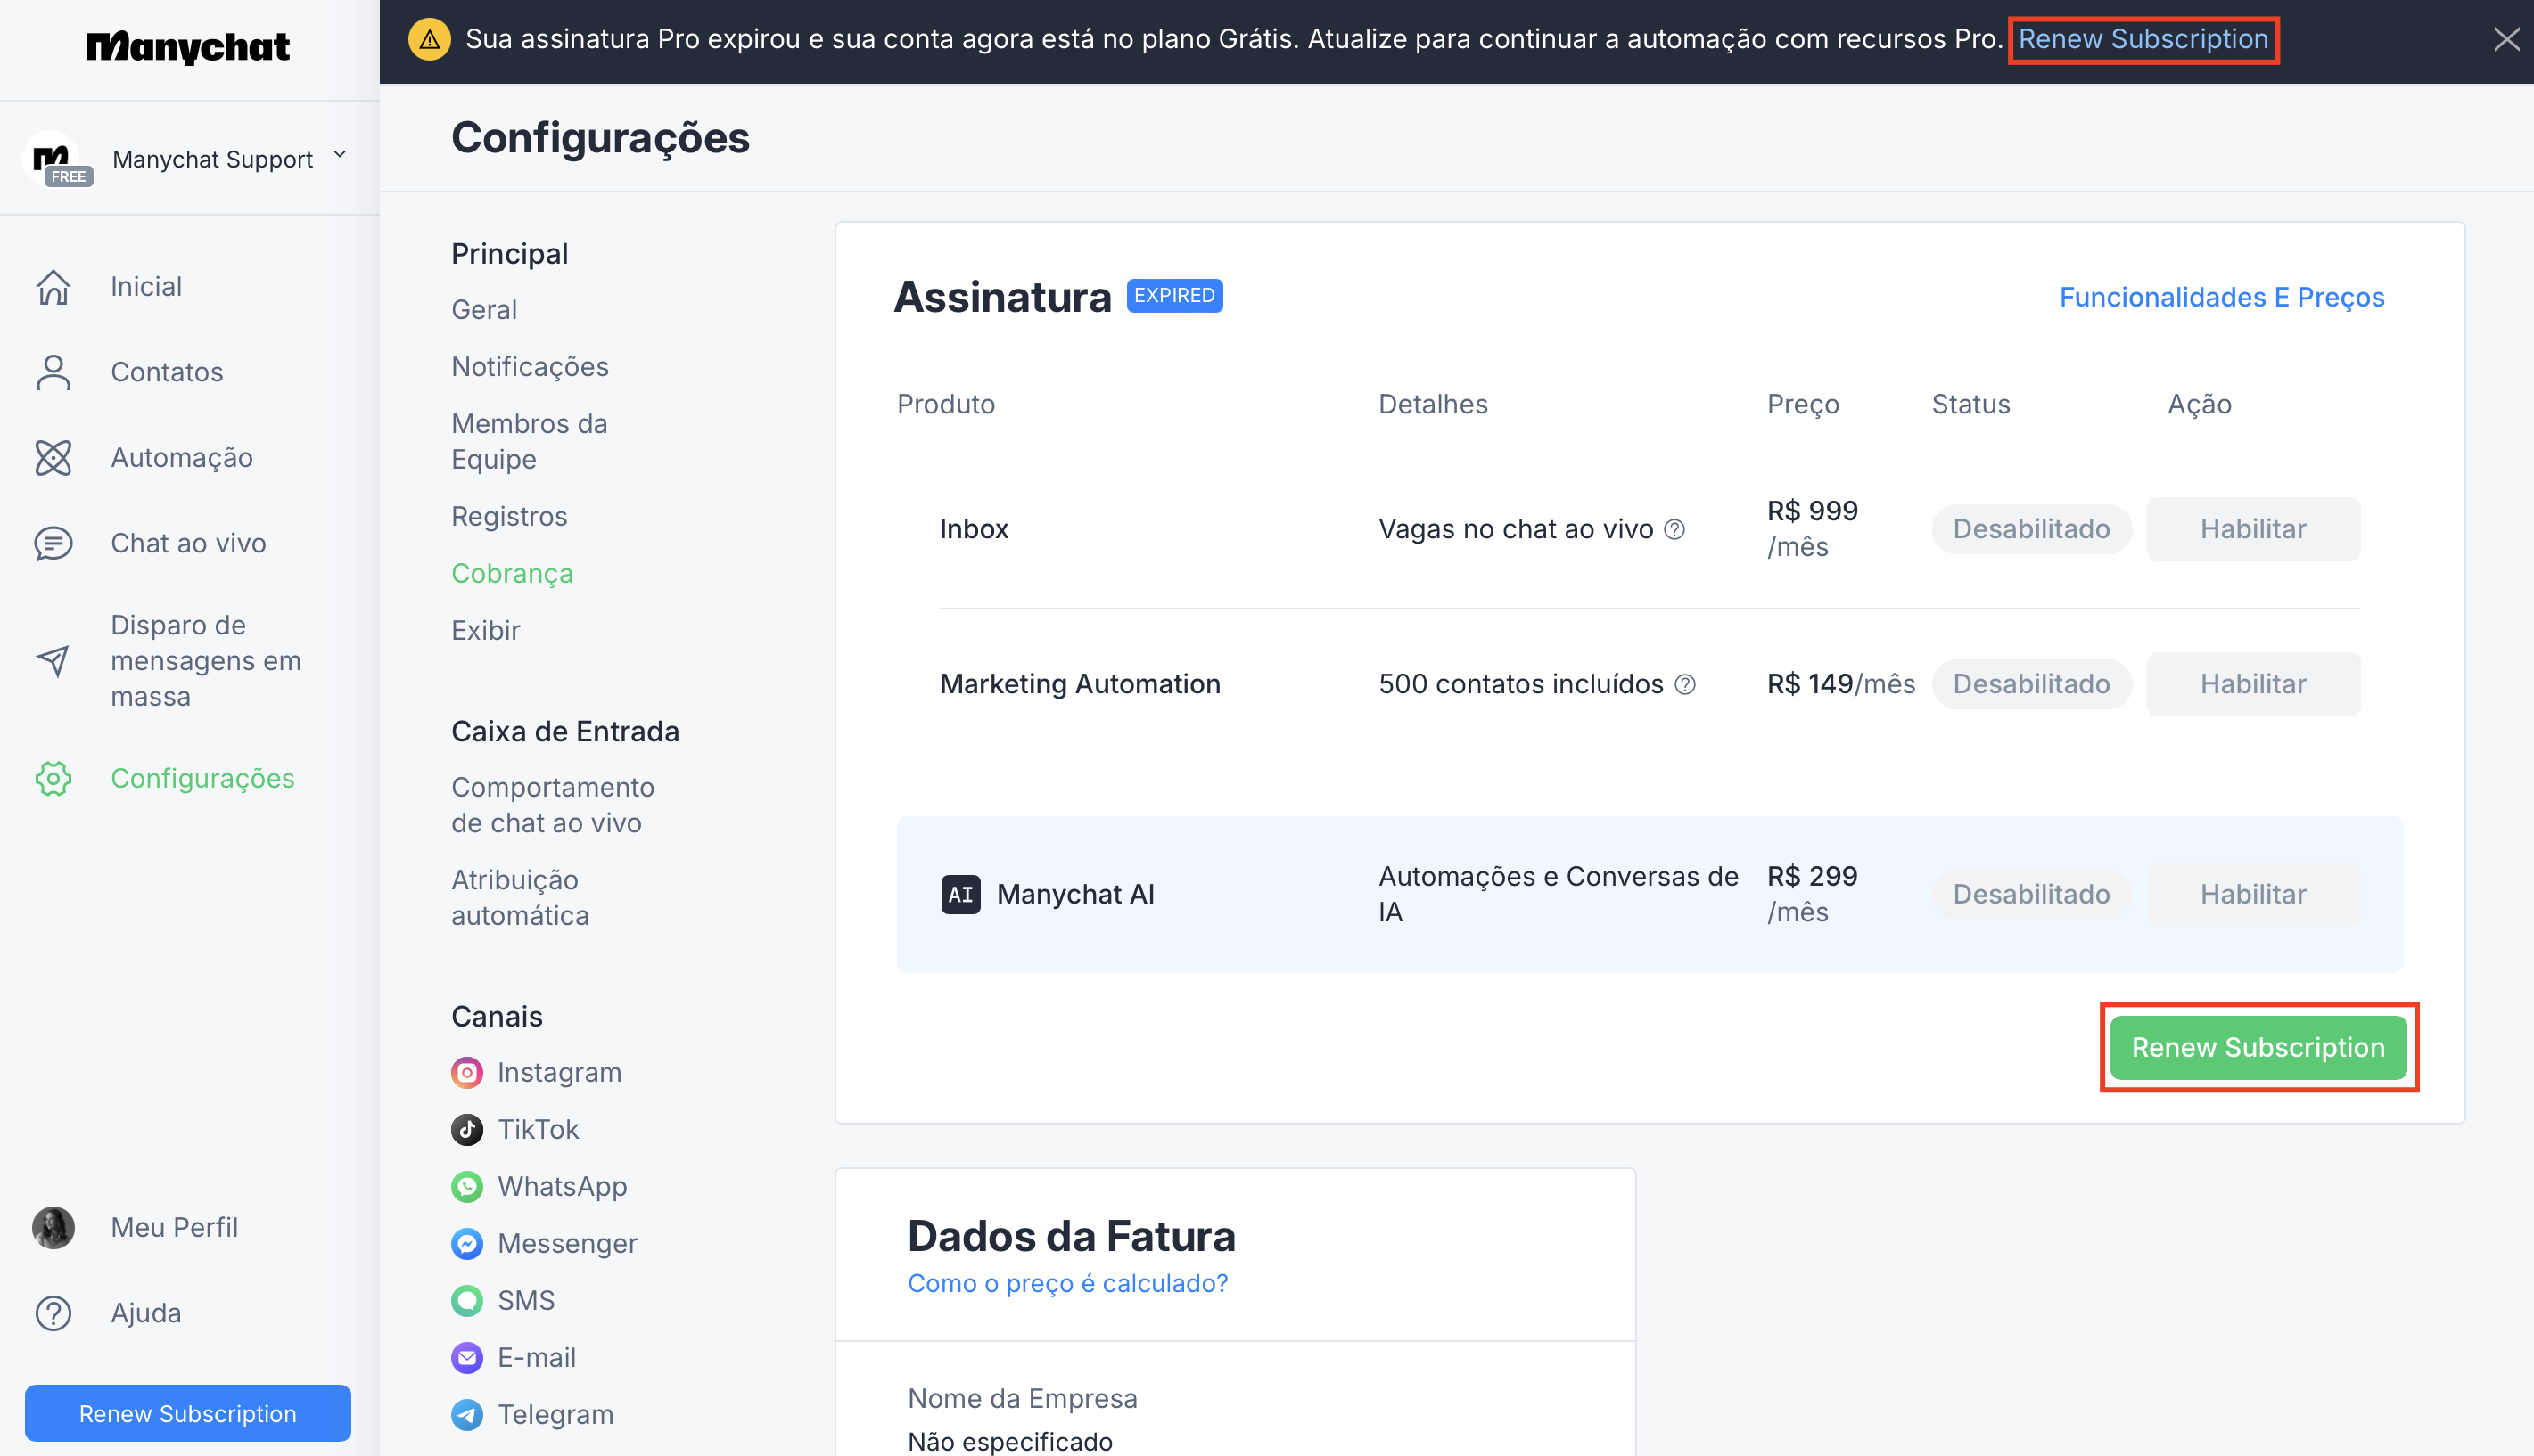Open Atribuição automática settings
The height and width of the screenshot is (1456, 2534).
point(520,898)
